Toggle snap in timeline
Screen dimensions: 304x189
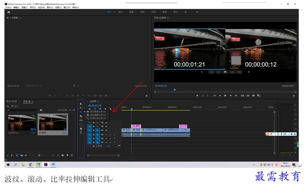[95, 109]
